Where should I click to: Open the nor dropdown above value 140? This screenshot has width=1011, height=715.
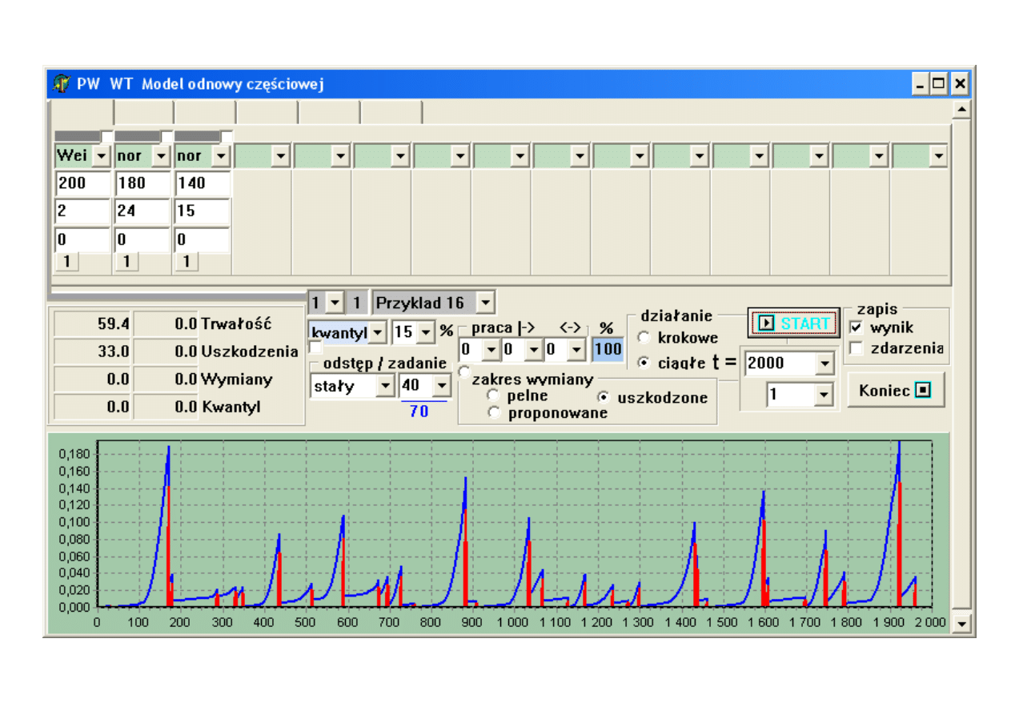tap(221, 155)
